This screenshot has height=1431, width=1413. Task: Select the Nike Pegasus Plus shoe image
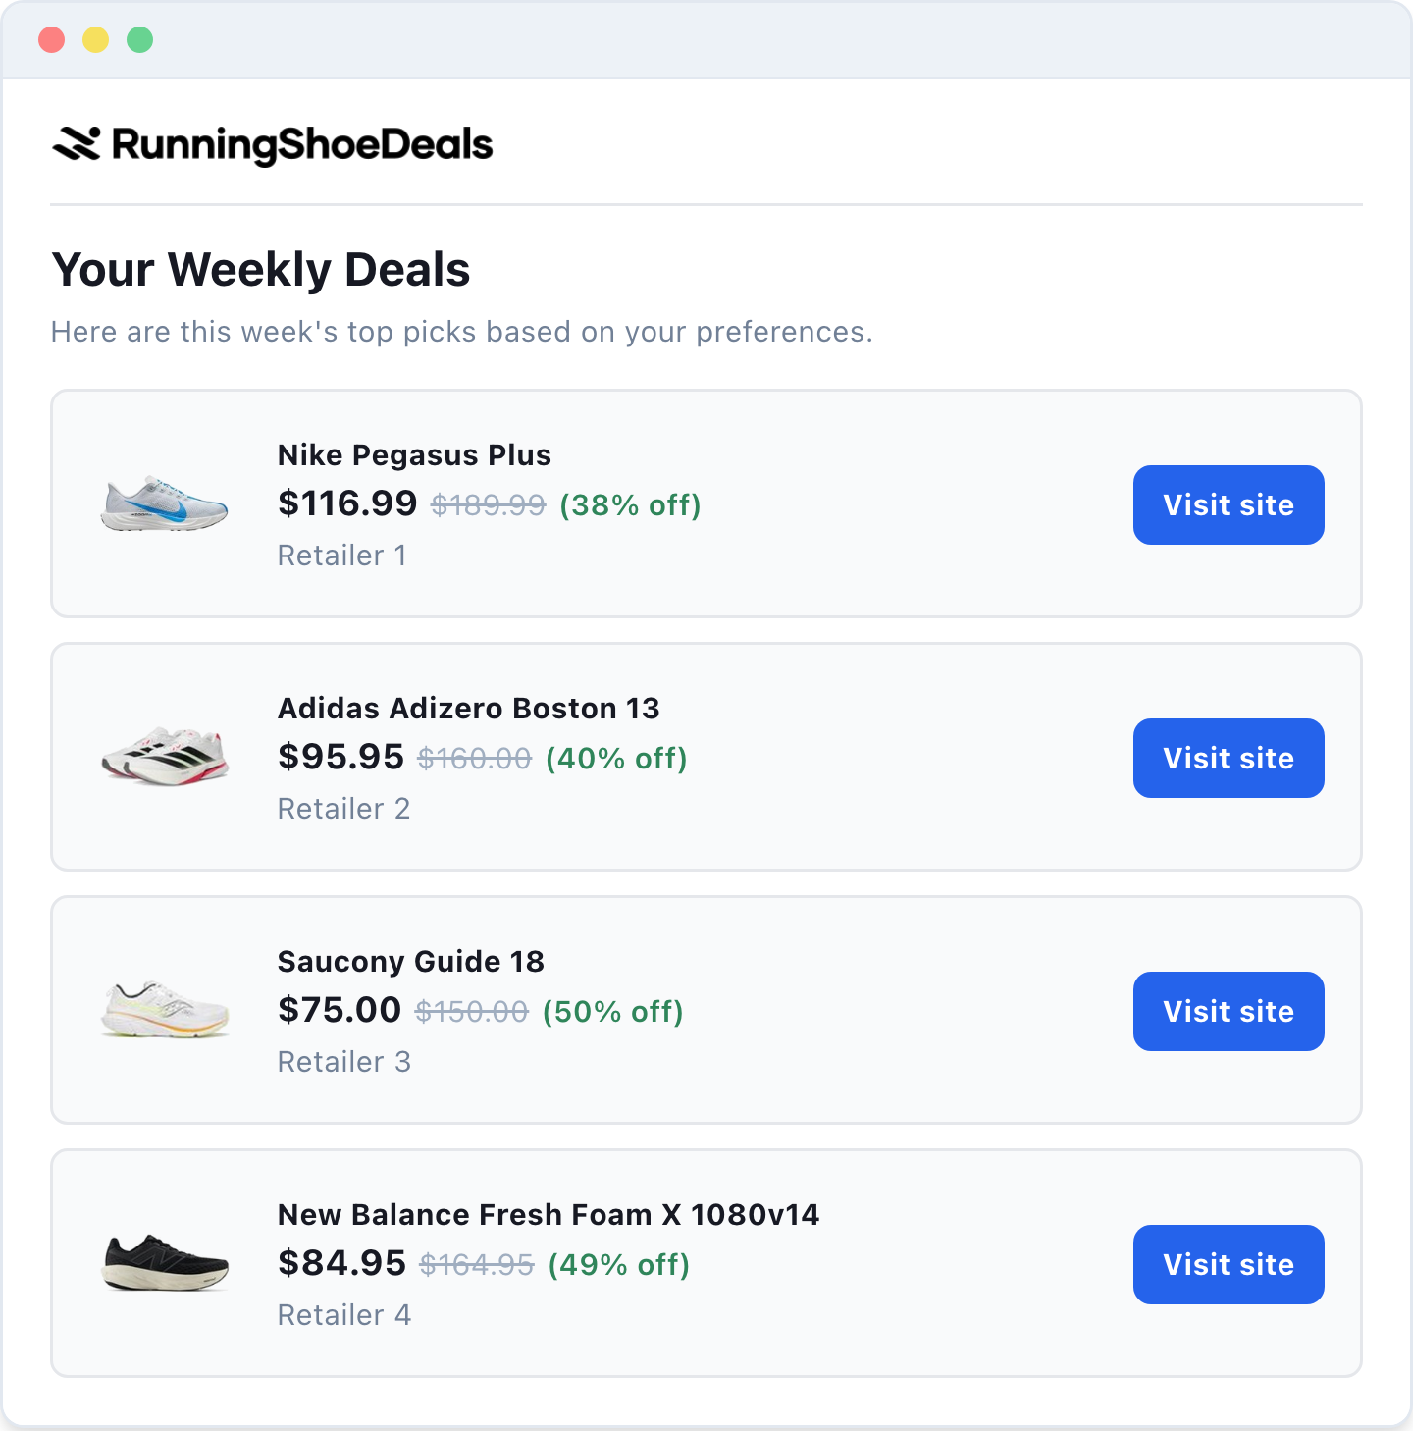click(x=163, y=504)
